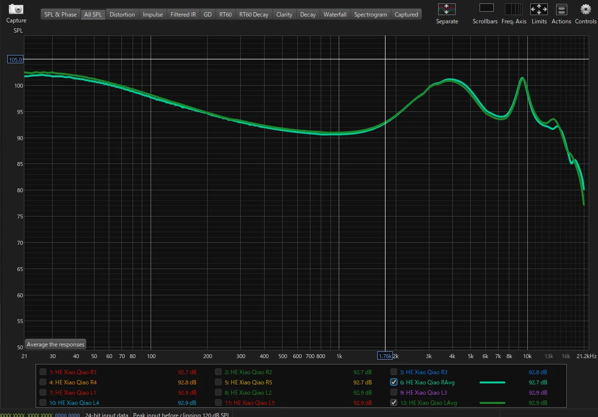Screen dimensions: 598x417
Task: Enable the HE Xiao Qiao L5 trace
Action: [x=218, y=403]
